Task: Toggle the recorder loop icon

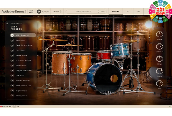Action: coord(14,106)
